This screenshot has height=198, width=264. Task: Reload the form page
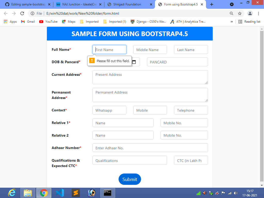tap(22, 13)
